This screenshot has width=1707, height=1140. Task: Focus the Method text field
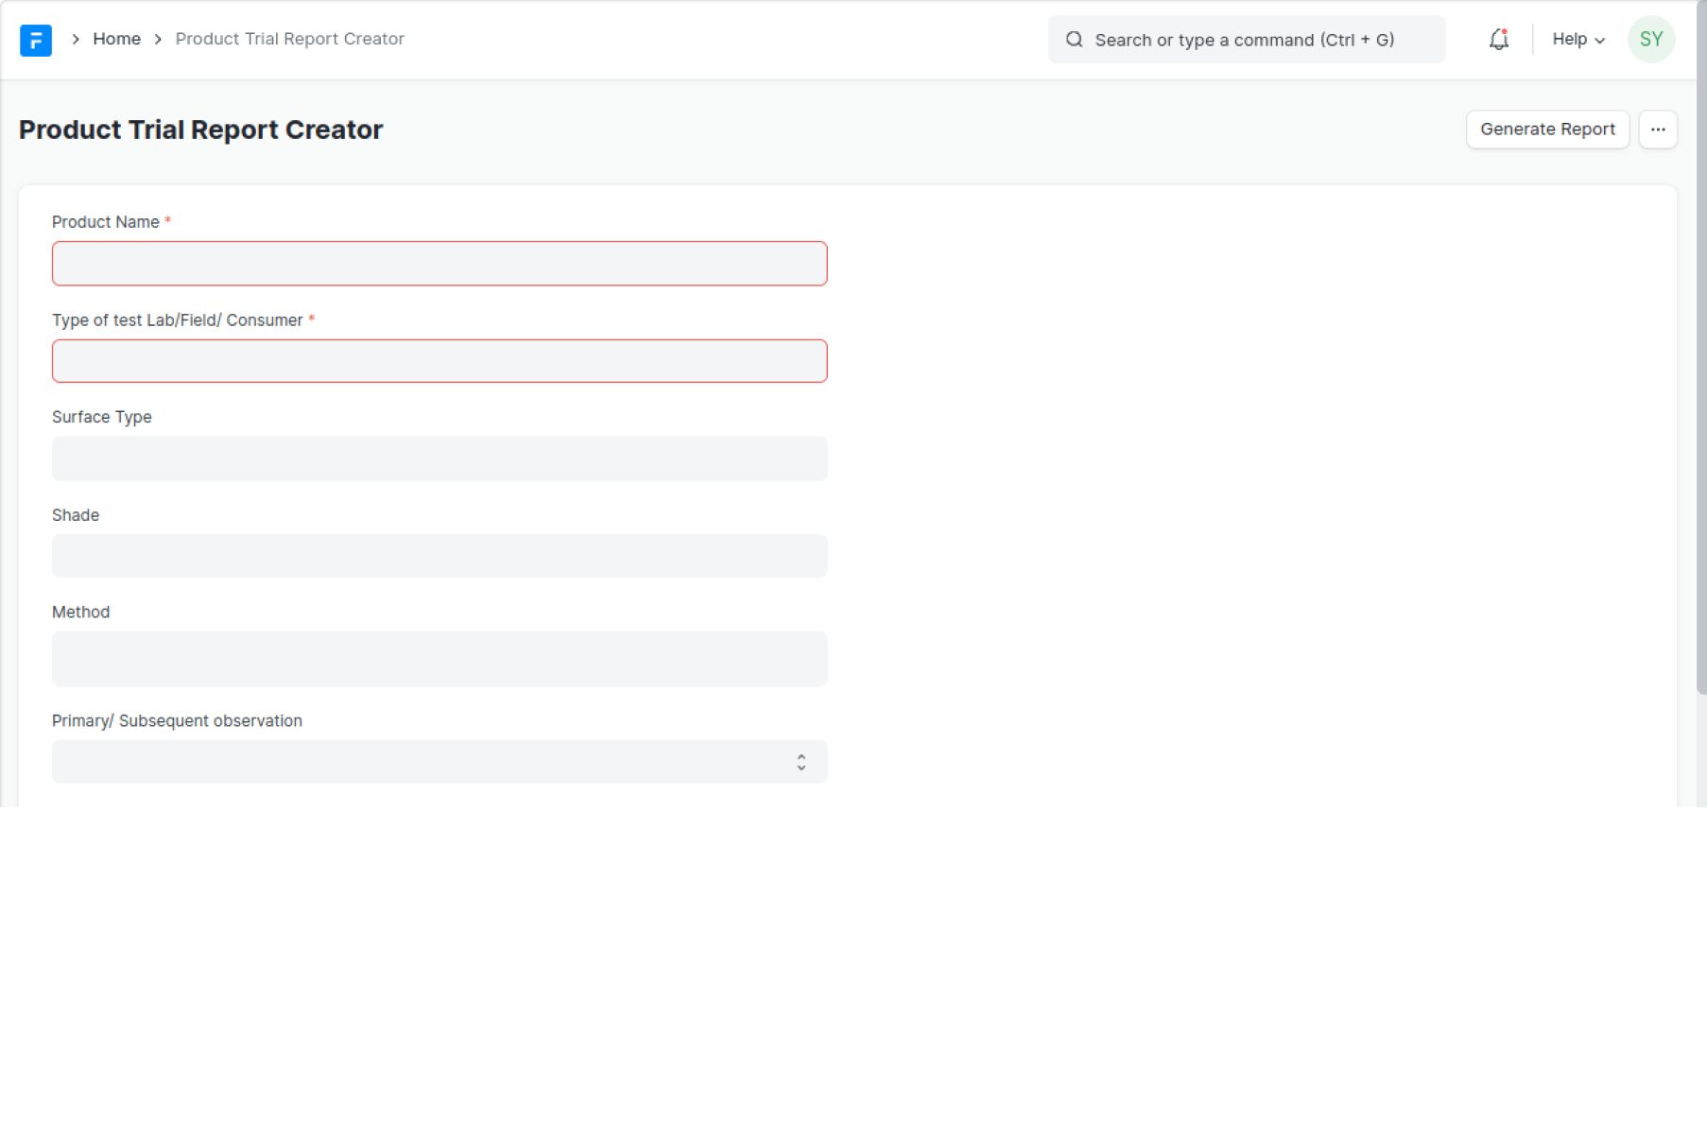pyautogui.click(x=440, y=659)
